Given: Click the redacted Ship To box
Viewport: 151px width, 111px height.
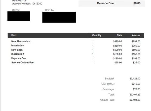Looking at the screenshot, I should (x=59, y=17).
